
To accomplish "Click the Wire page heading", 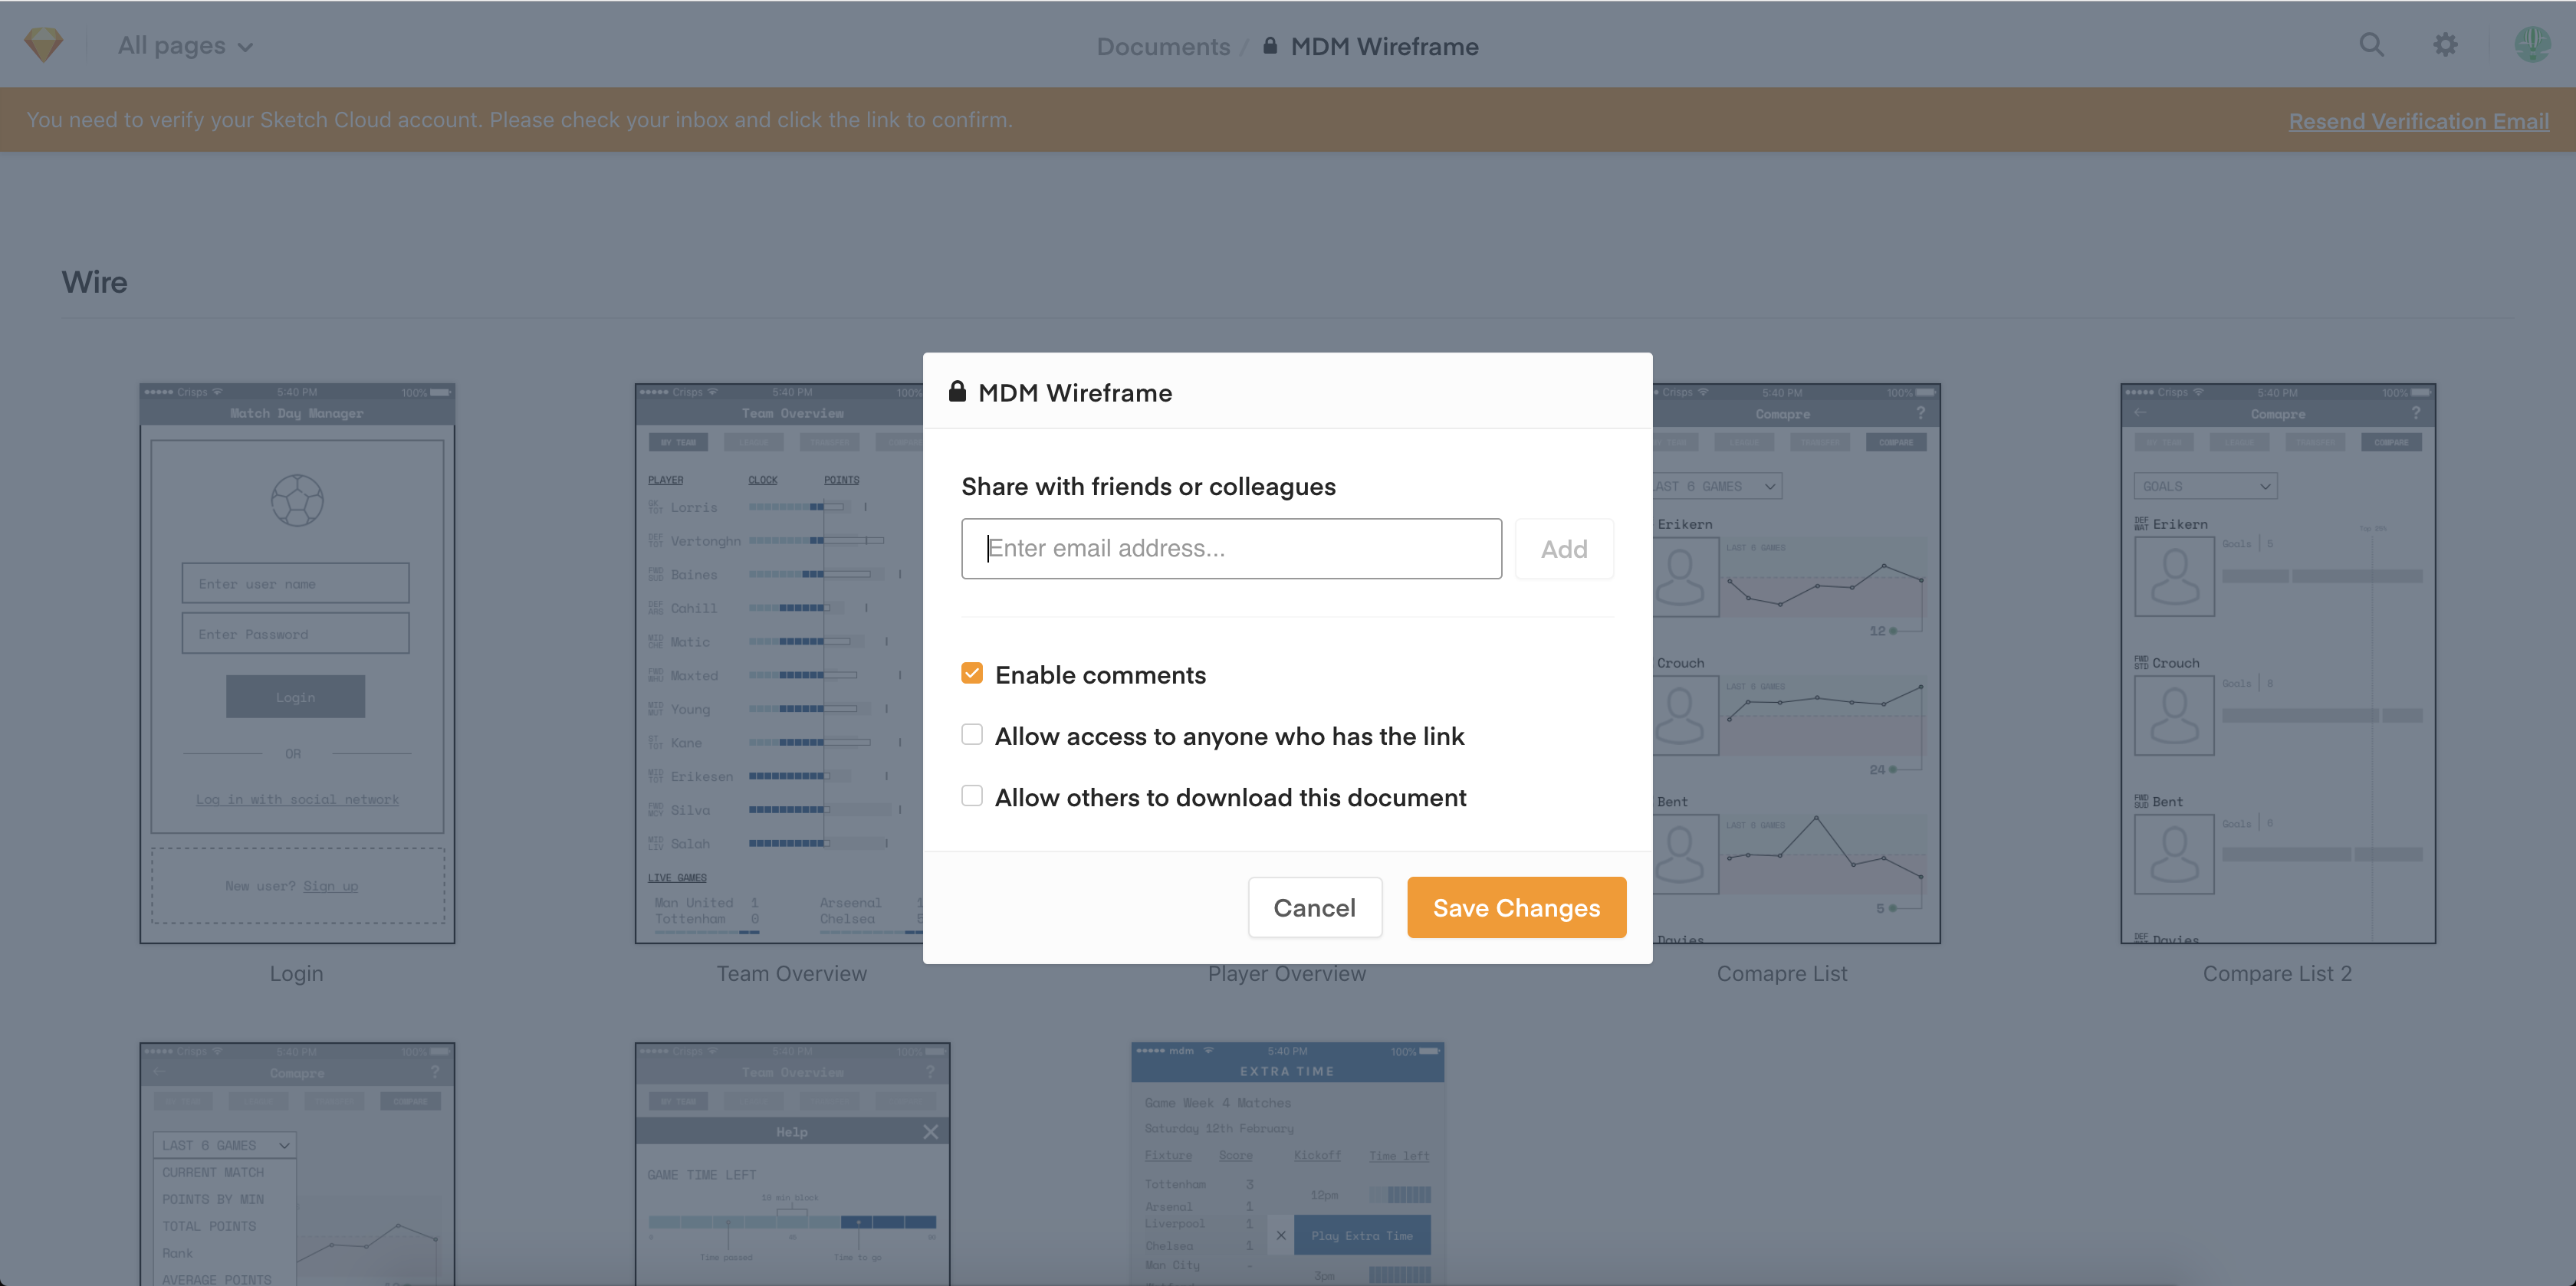I will (x=95, y=282).
